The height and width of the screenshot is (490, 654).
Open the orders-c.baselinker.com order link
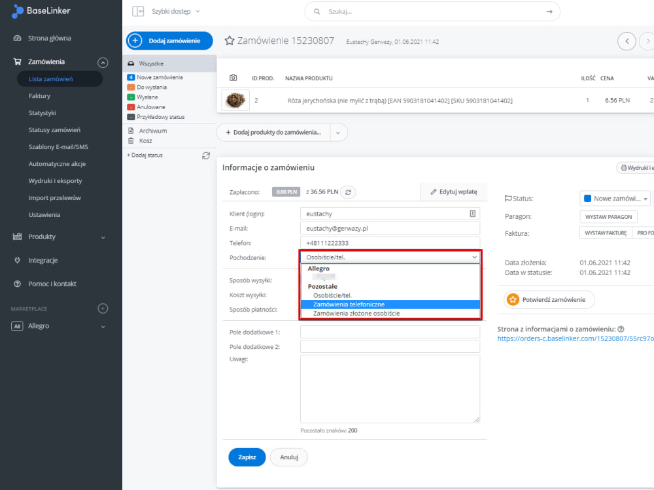(576, 338)
